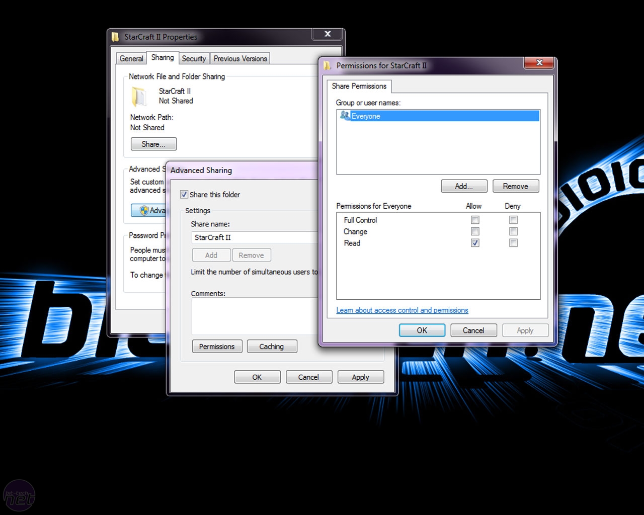Click the Change permission label
Screen dimensions: 644x515
[355, 231]
